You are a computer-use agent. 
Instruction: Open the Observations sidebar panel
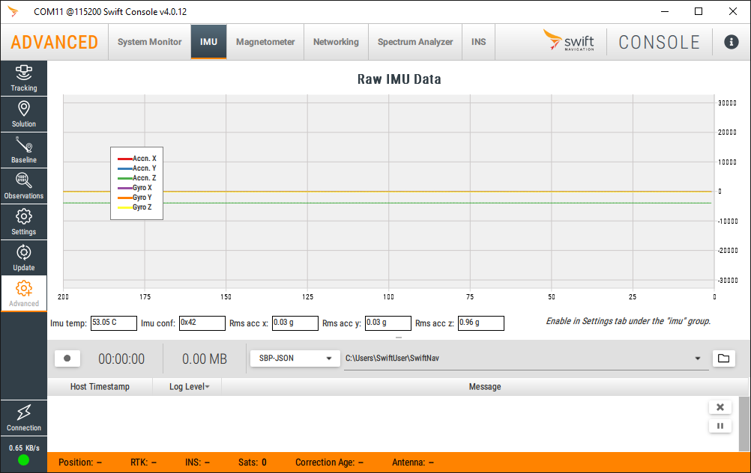[x=23, y=186]
